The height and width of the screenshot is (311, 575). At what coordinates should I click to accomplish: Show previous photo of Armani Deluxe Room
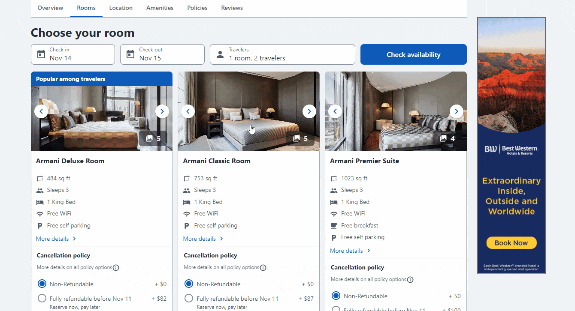click(41, 111)
